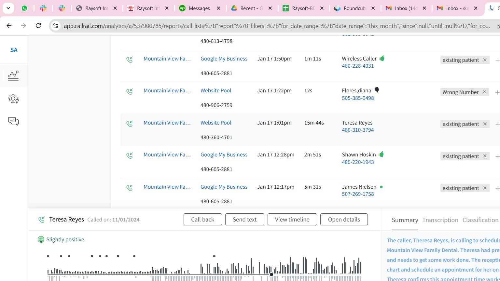Click inbound call icon for Flores,diana row
This screenshot has height=281, width=500.
(x=130, y=91)
